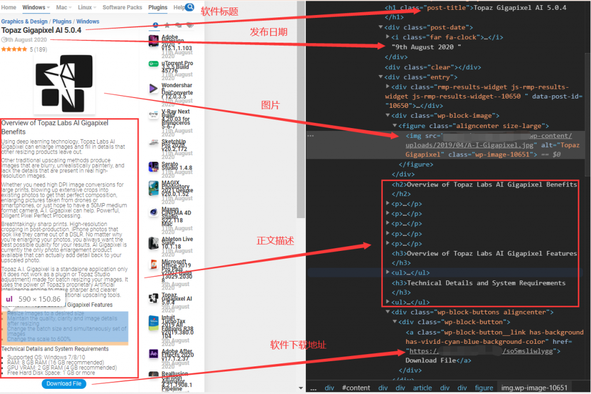
Task: Expand the highlighted ul node under Features h3
Action: (x=387, y=272)
